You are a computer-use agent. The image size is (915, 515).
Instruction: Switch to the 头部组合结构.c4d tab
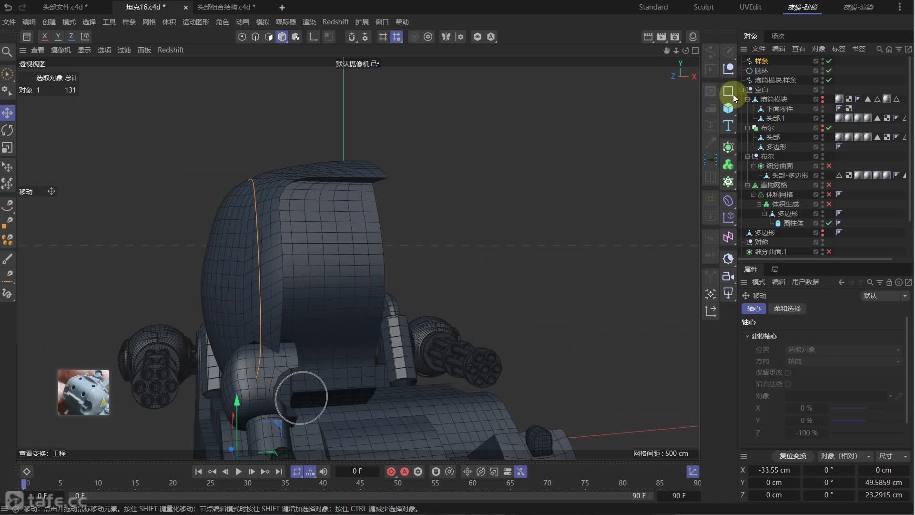pos(226,7)
